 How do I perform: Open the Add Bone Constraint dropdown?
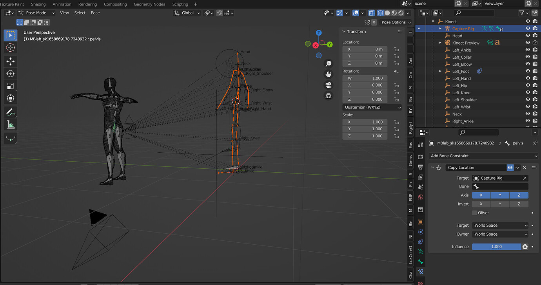(x=483, y=156)
